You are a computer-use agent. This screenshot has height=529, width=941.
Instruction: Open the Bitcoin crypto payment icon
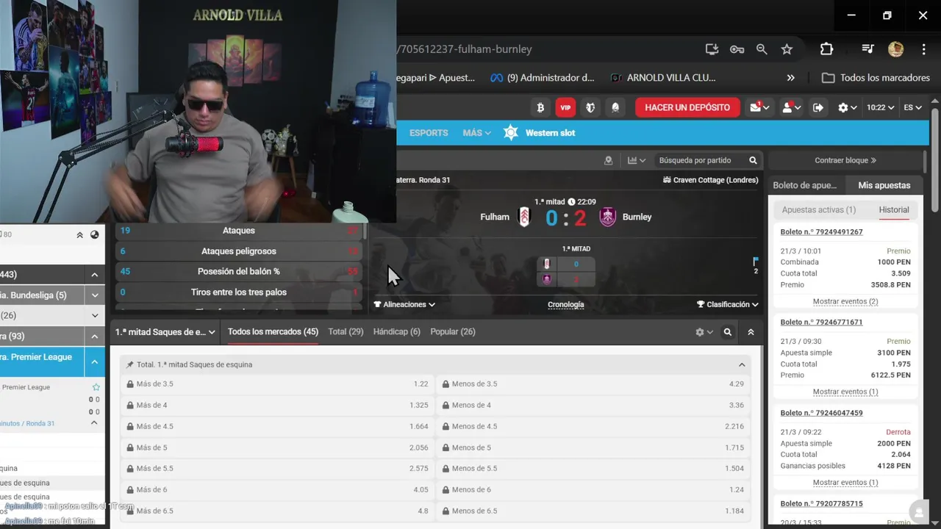[x=540, y=107]
